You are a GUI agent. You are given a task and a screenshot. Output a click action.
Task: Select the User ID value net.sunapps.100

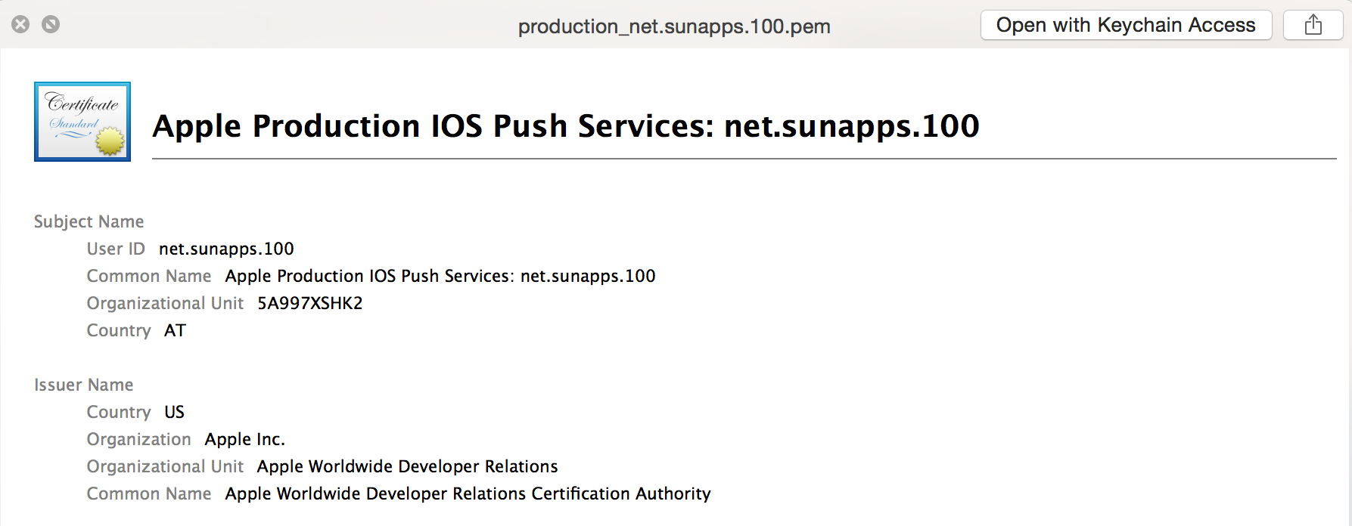[226, 249]
